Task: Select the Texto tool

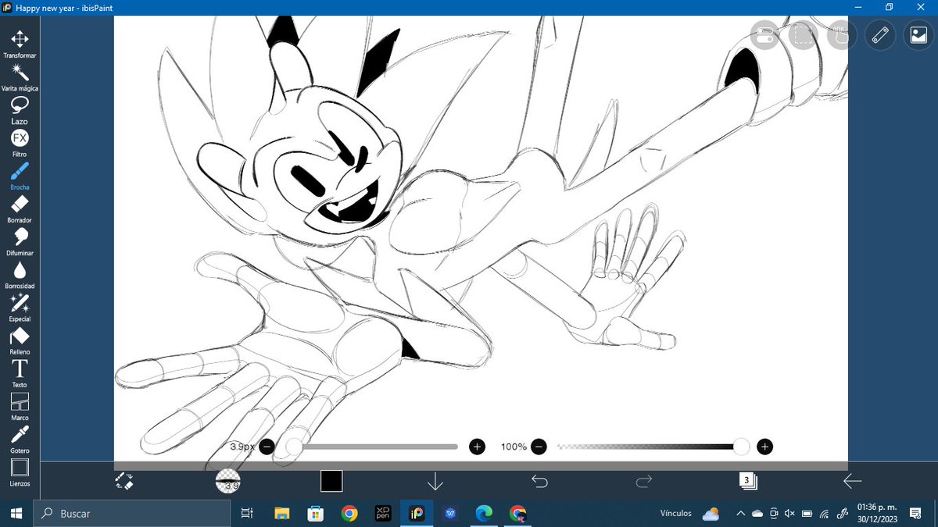Action: coord(20,373)
